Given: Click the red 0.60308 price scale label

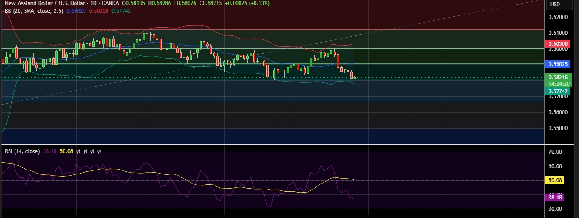Looking at the screenshot, I should tap(558, 44).
